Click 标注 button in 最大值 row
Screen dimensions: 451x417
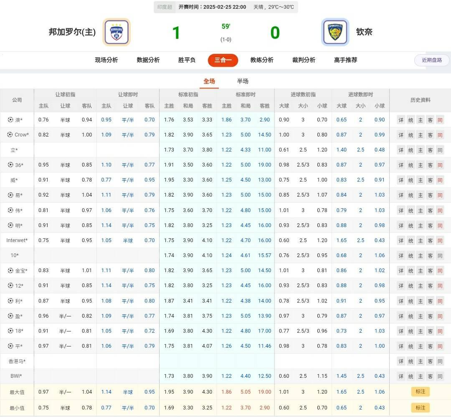pos(421,392)
